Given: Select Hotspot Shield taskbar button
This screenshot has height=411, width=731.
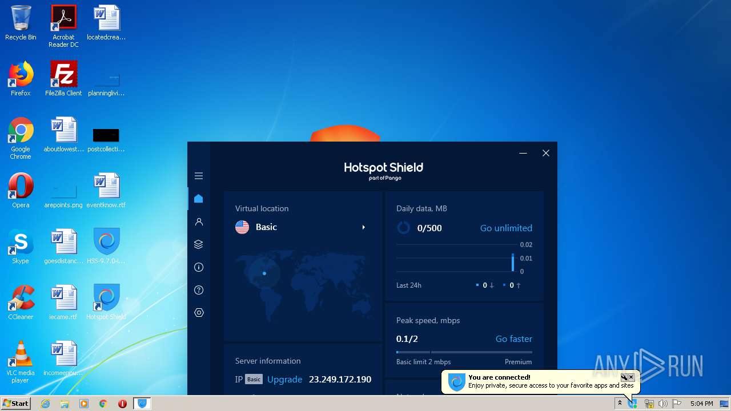Looking at the screenshot, I should (142, 404).
